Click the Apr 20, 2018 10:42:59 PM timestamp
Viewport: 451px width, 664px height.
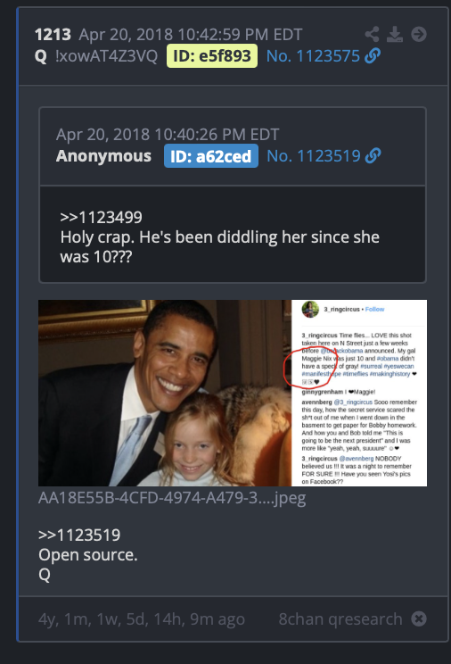click(191, 34)
